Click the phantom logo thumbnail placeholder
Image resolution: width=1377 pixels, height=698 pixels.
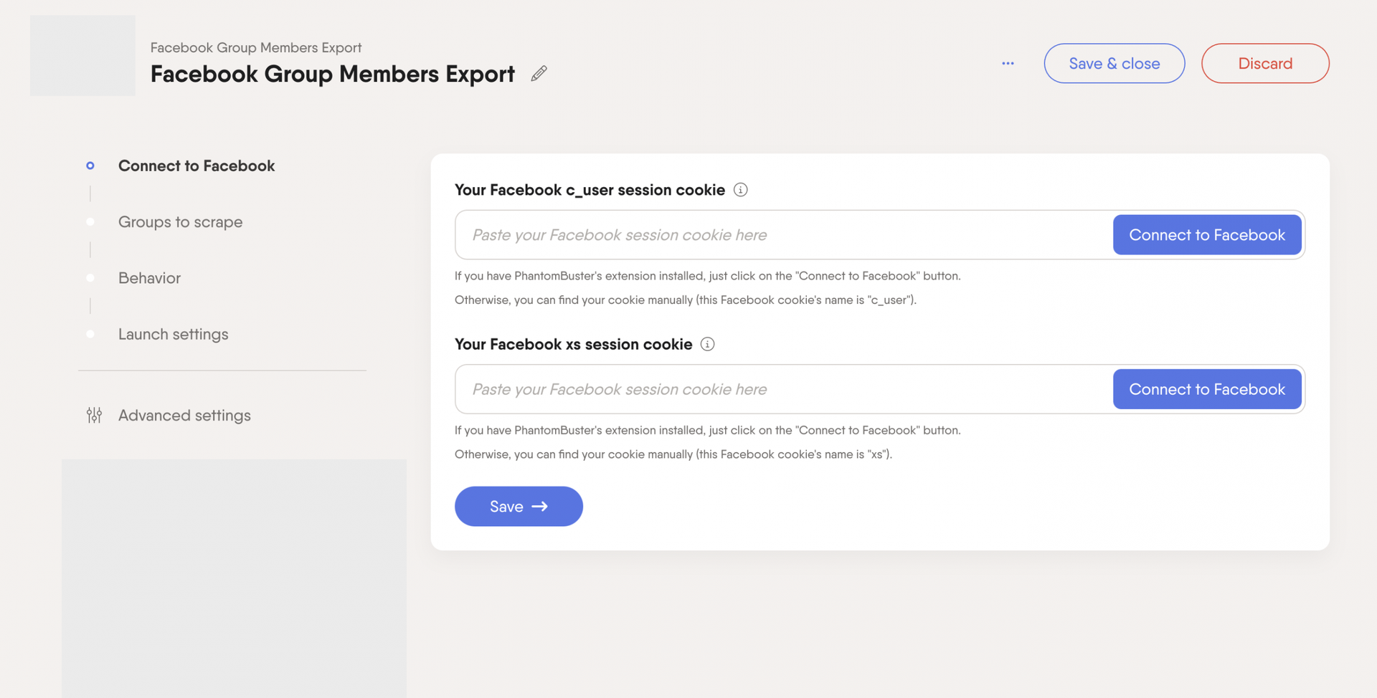[82, 56]
